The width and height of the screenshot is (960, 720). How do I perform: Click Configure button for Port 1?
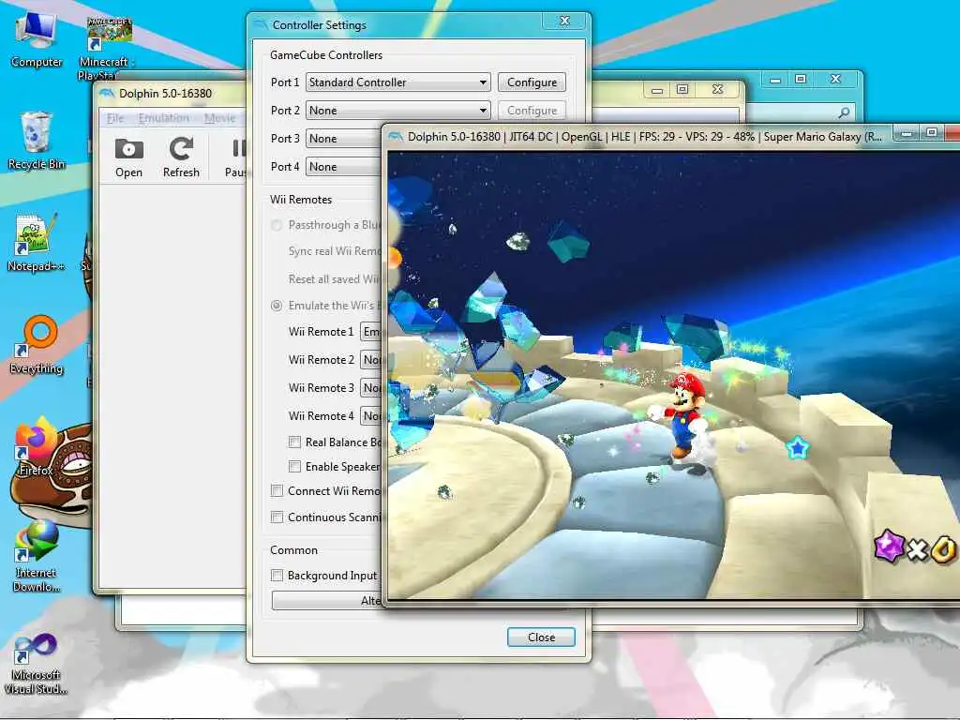(532, 82)
